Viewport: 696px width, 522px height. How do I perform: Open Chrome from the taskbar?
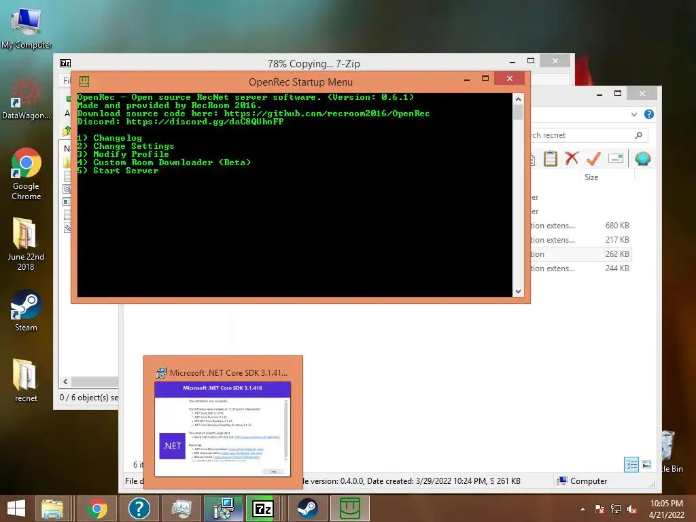(97, 508)
